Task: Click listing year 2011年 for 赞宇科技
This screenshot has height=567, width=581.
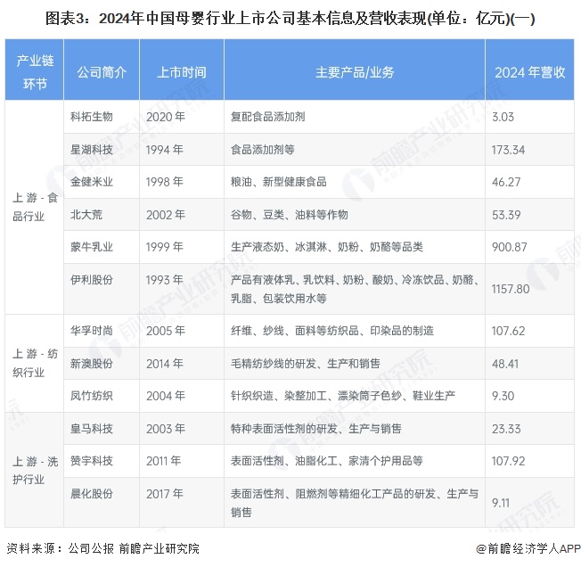Action: click(164, 461)
